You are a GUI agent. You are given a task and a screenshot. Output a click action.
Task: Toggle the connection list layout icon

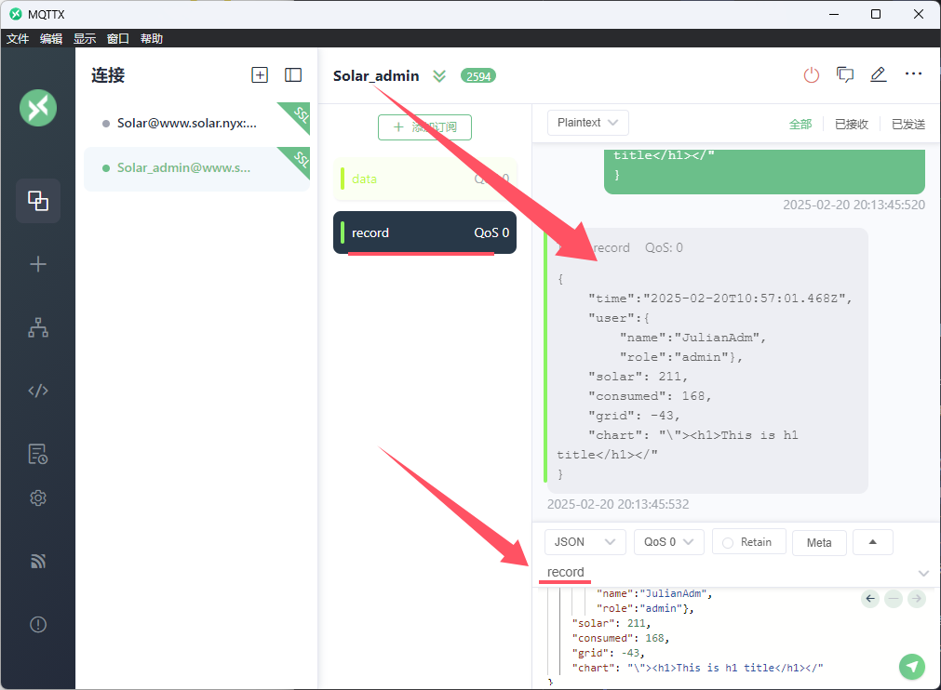click(x=293, y=75)
